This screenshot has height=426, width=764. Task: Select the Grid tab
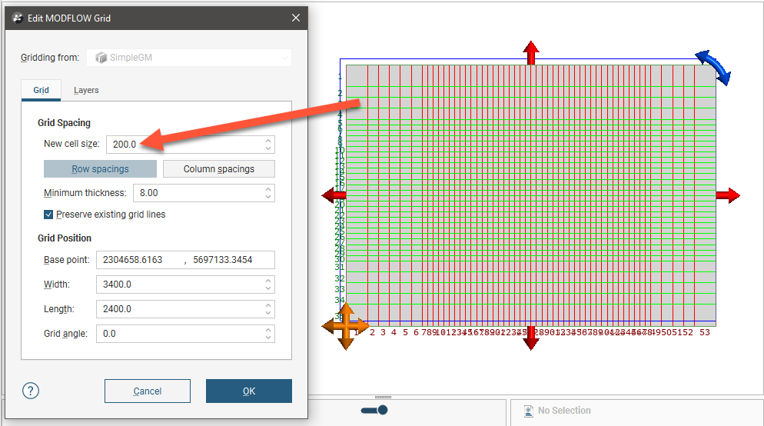pos(41,90)
